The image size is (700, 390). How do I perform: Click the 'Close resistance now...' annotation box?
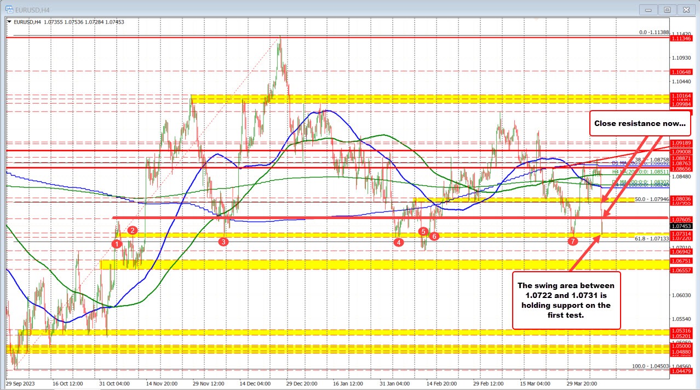tap(640, 123)
